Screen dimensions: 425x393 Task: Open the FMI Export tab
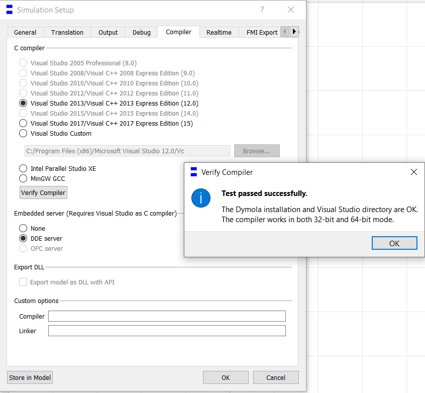coord(261,32)
